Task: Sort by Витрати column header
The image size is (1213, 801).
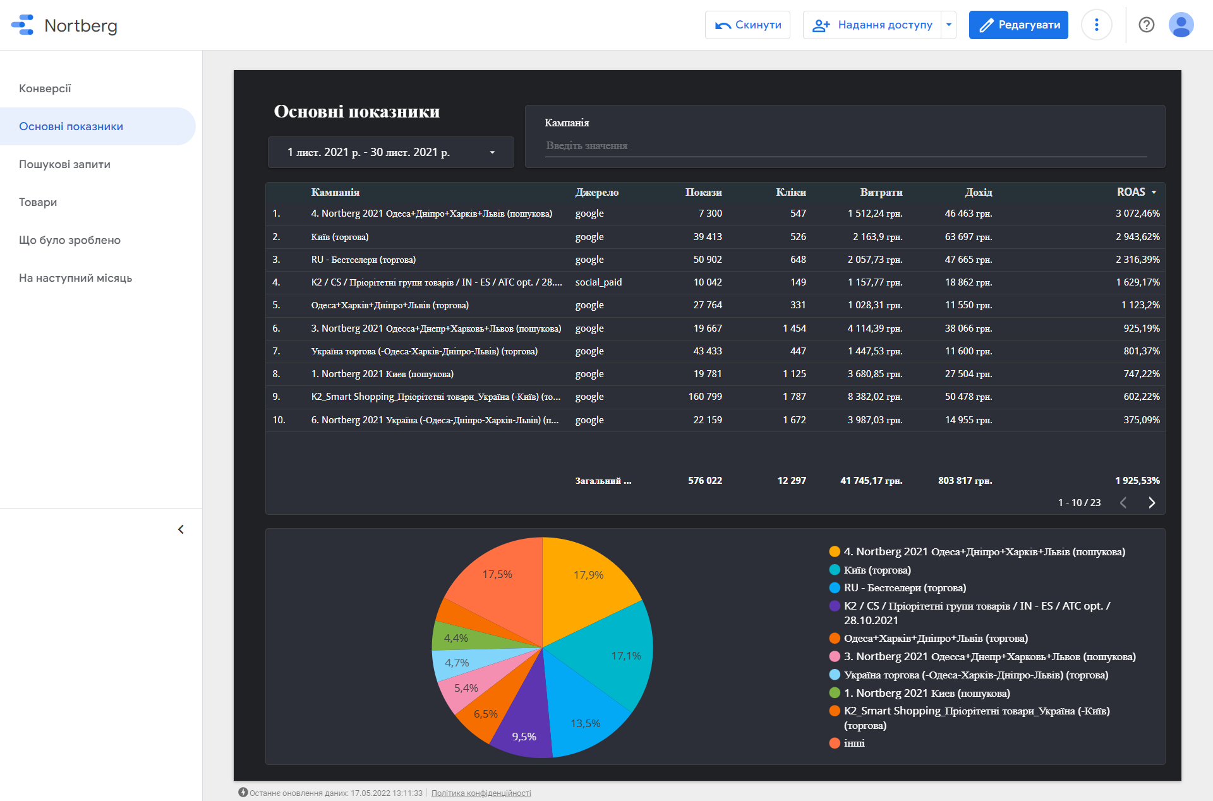Action: pos(881,192)
